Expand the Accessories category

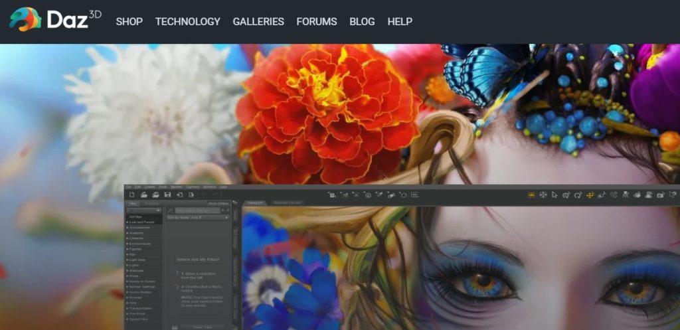[139, 227]
